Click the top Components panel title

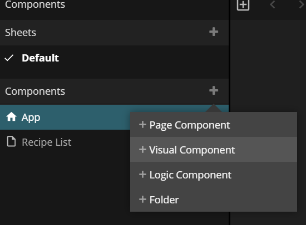click(35, 4)
